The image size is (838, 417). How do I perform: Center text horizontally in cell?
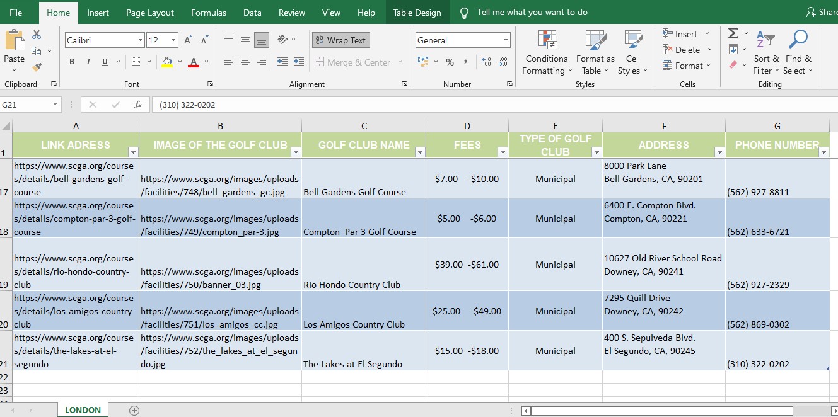pos(245,62)
